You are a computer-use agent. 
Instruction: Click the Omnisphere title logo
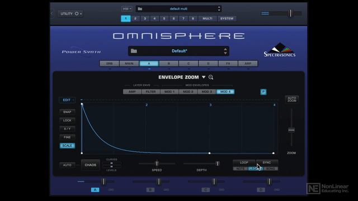point(179,36)
